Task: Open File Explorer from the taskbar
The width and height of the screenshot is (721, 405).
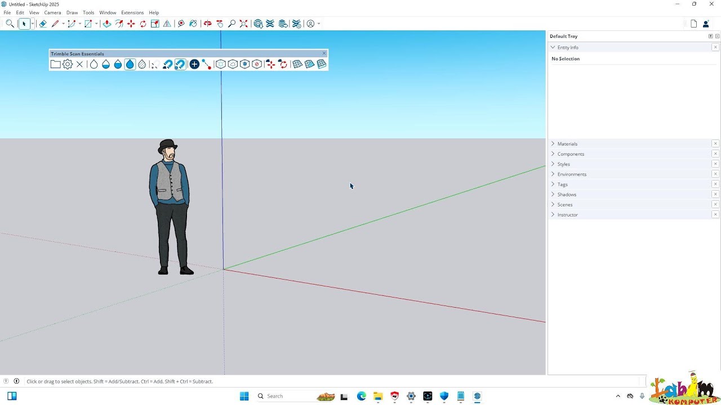Action: point(378,396)
